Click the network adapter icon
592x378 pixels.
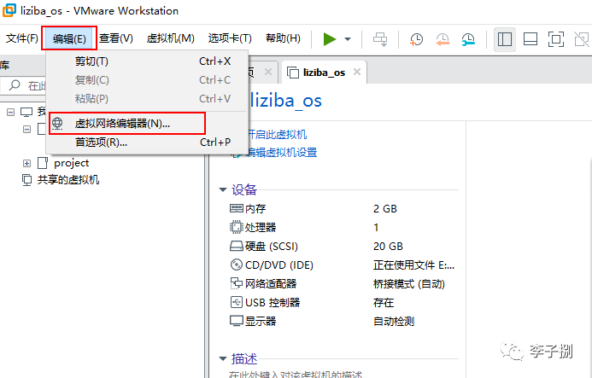[237, 283]
